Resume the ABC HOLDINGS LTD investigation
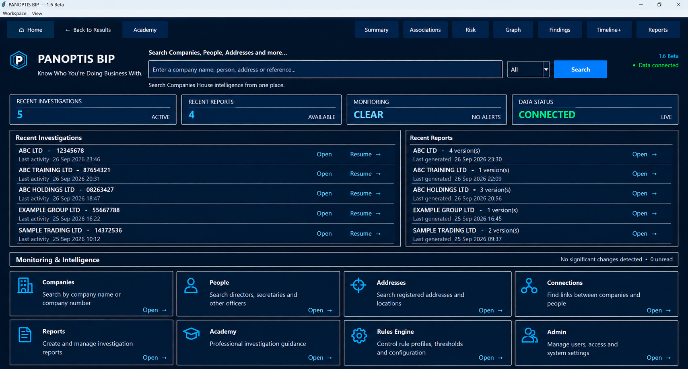Viewport: 688px width, 369px height. [x=365, y=193]
